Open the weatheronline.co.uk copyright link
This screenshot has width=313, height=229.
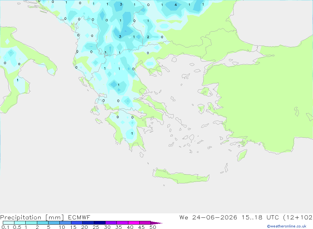click(287, 226)
